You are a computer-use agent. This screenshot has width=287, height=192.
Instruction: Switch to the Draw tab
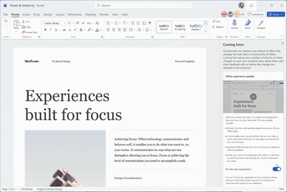[x=37, y=14]
